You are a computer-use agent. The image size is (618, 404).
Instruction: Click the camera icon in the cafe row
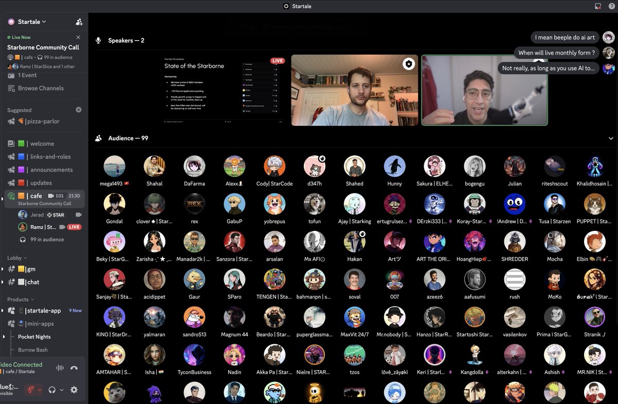click(x=50, y=196)
